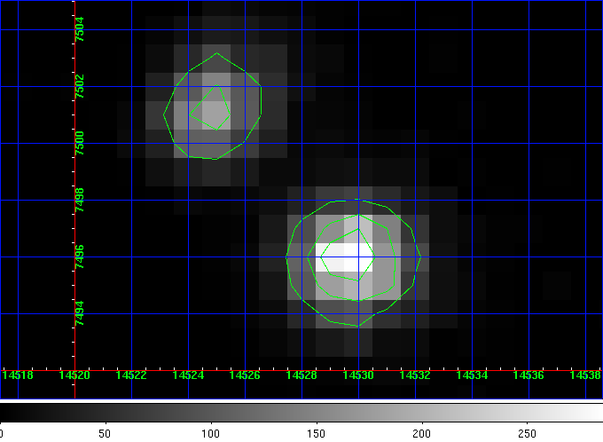Click the 14520 x-axis label

[x=74, y=375]
